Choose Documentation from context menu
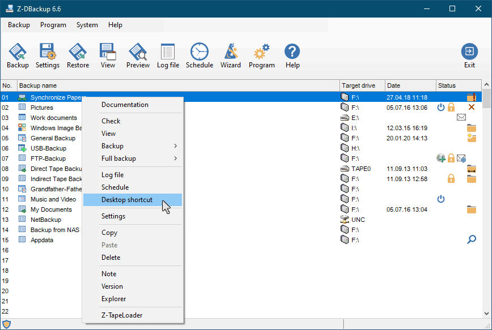This screenshot has height=330, width=492. (x=133, y=105)
